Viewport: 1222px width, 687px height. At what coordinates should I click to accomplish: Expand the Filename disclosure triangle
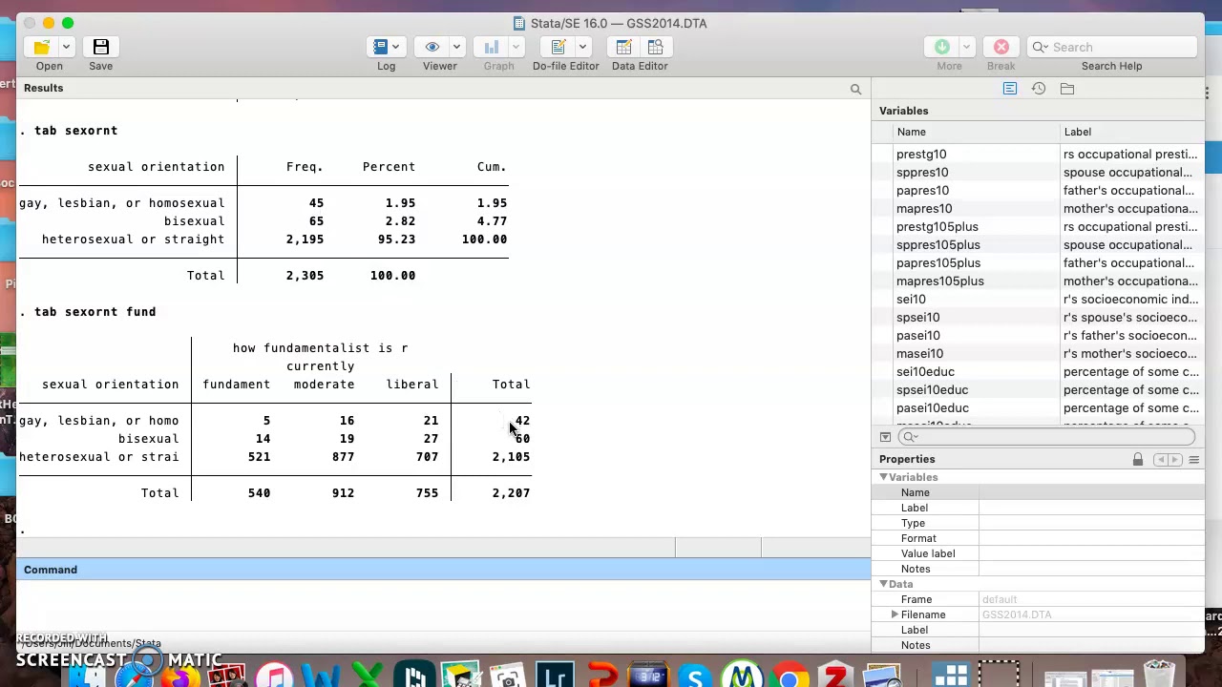(895, 614)
